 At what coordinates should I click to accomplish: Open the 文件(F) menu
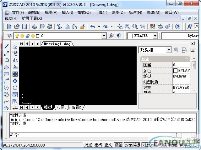tap(18, 12)
